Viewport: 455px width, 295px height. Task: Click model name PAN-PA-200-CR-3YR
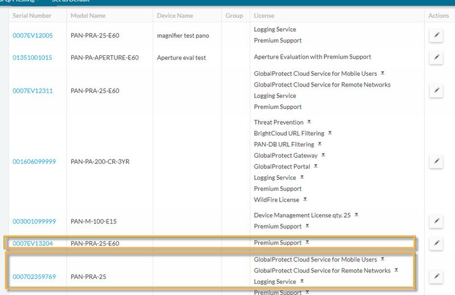100,162
